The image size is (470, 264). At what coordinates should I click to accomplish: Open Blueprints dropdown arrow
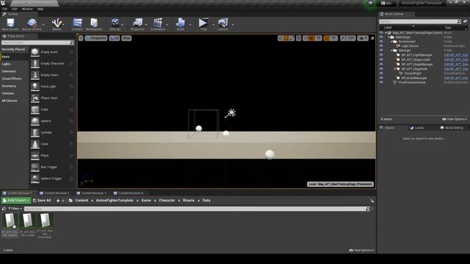tap(146, 24)
